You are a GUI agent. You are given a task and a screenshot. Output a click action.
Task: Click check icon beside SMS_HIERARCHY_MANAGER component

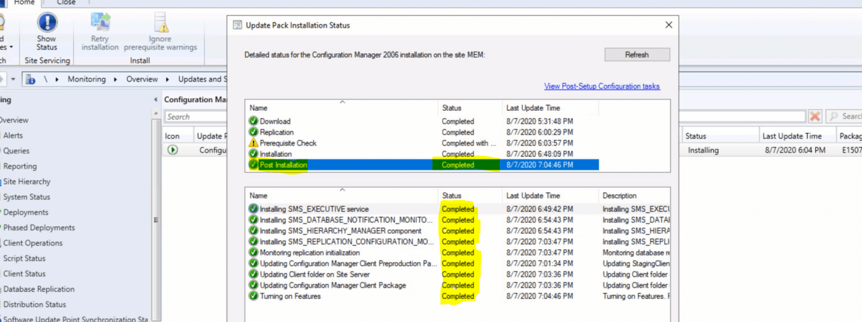[x=253, y=230]
